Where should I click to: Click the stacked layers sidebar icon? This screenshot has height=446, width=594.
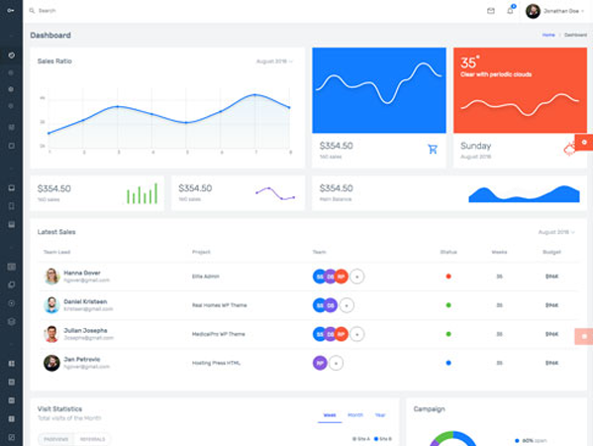coord(11,321)
